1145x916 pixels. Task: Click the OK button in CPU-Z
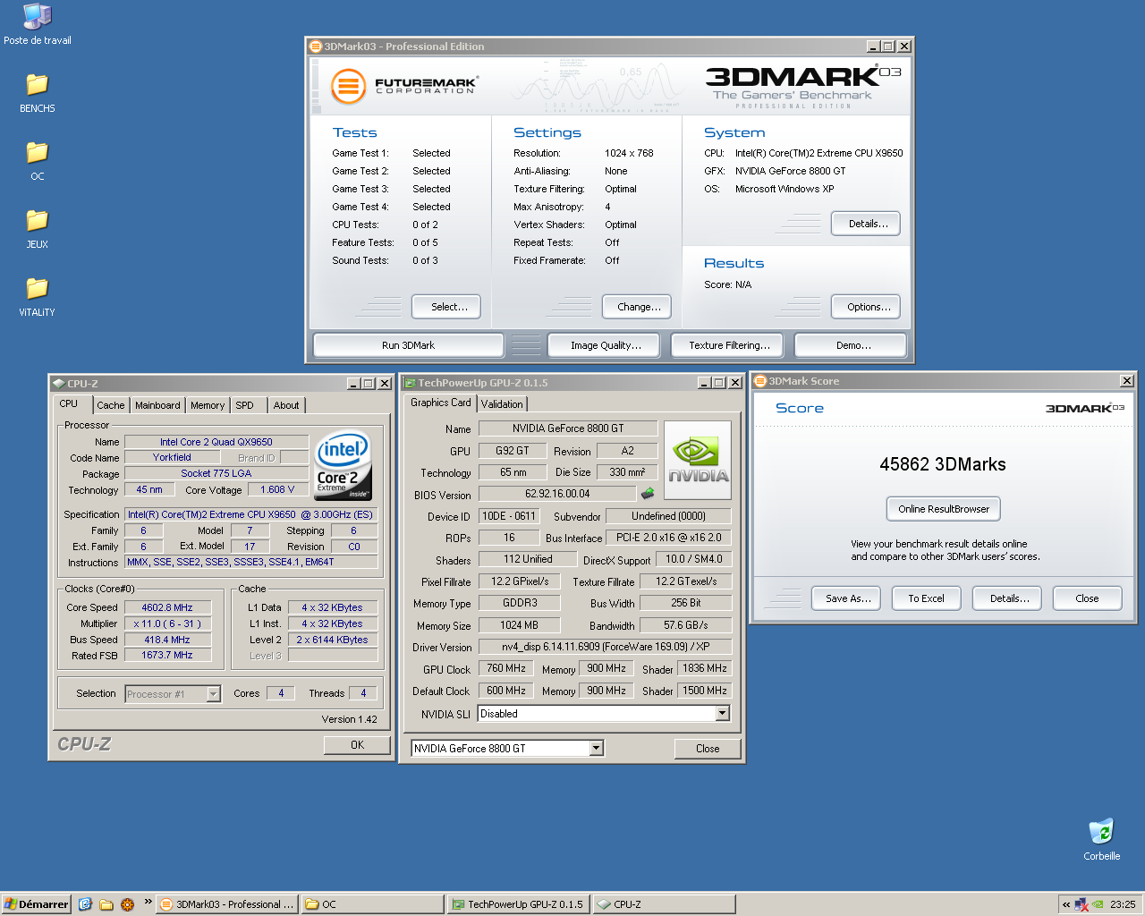tap(357, 744)
